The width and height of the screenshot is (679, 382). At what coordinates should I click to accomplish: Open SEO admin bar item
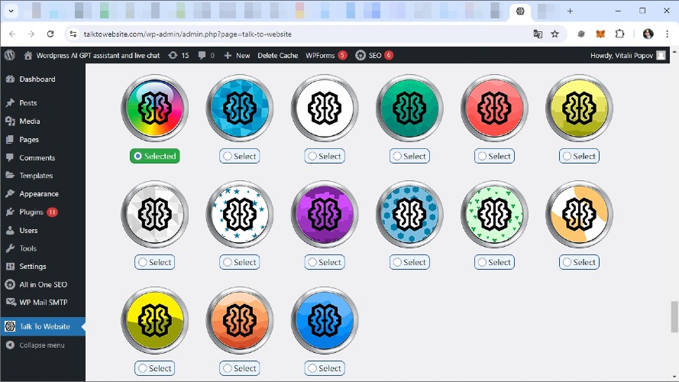(x=374, y=56)
